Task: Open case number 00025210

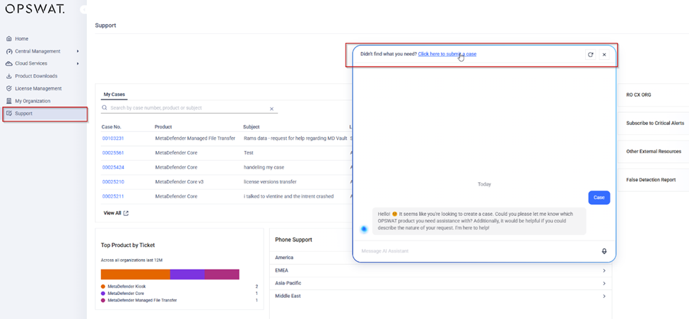Action: click(x=113, y=181)
